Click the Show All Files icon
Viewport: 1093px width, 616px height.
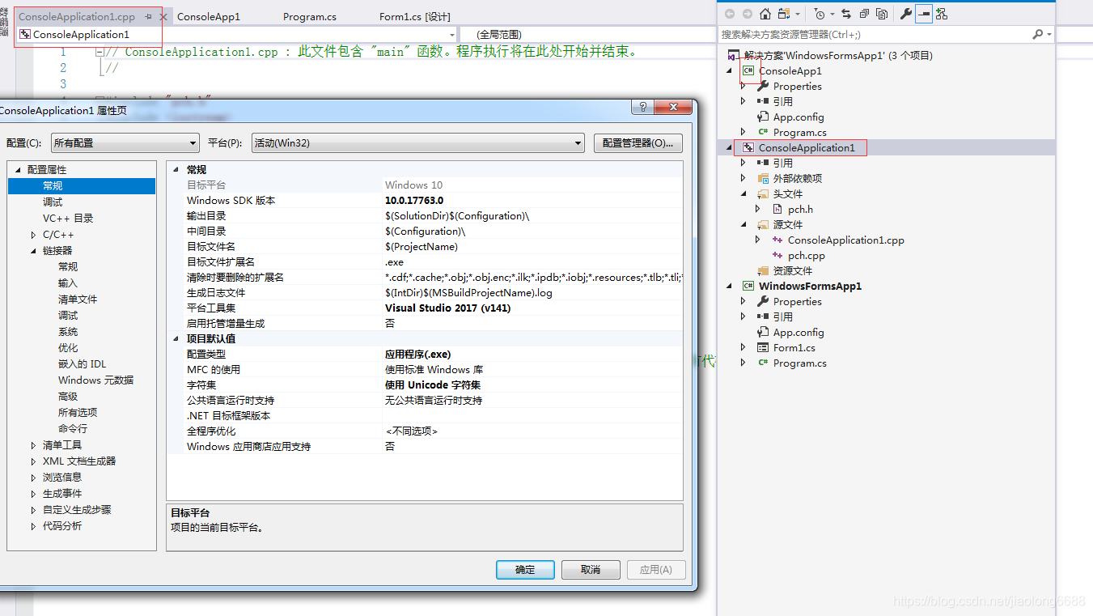(882, 14)
